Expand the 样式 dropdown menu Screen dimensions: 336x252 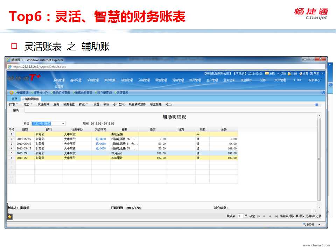pos(83,104)
